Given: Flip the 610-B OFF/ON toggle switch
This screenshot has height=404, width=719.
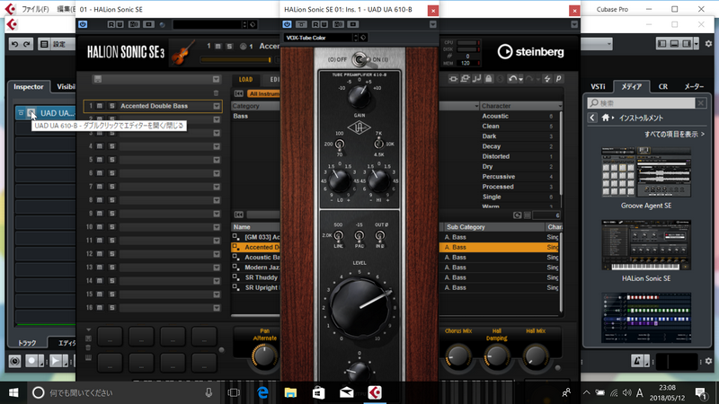Looking at the screenshot, I should 360,59.
